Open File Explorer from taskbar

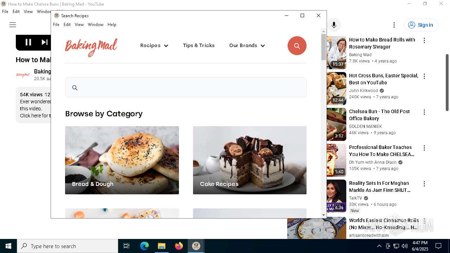[162, 246]
